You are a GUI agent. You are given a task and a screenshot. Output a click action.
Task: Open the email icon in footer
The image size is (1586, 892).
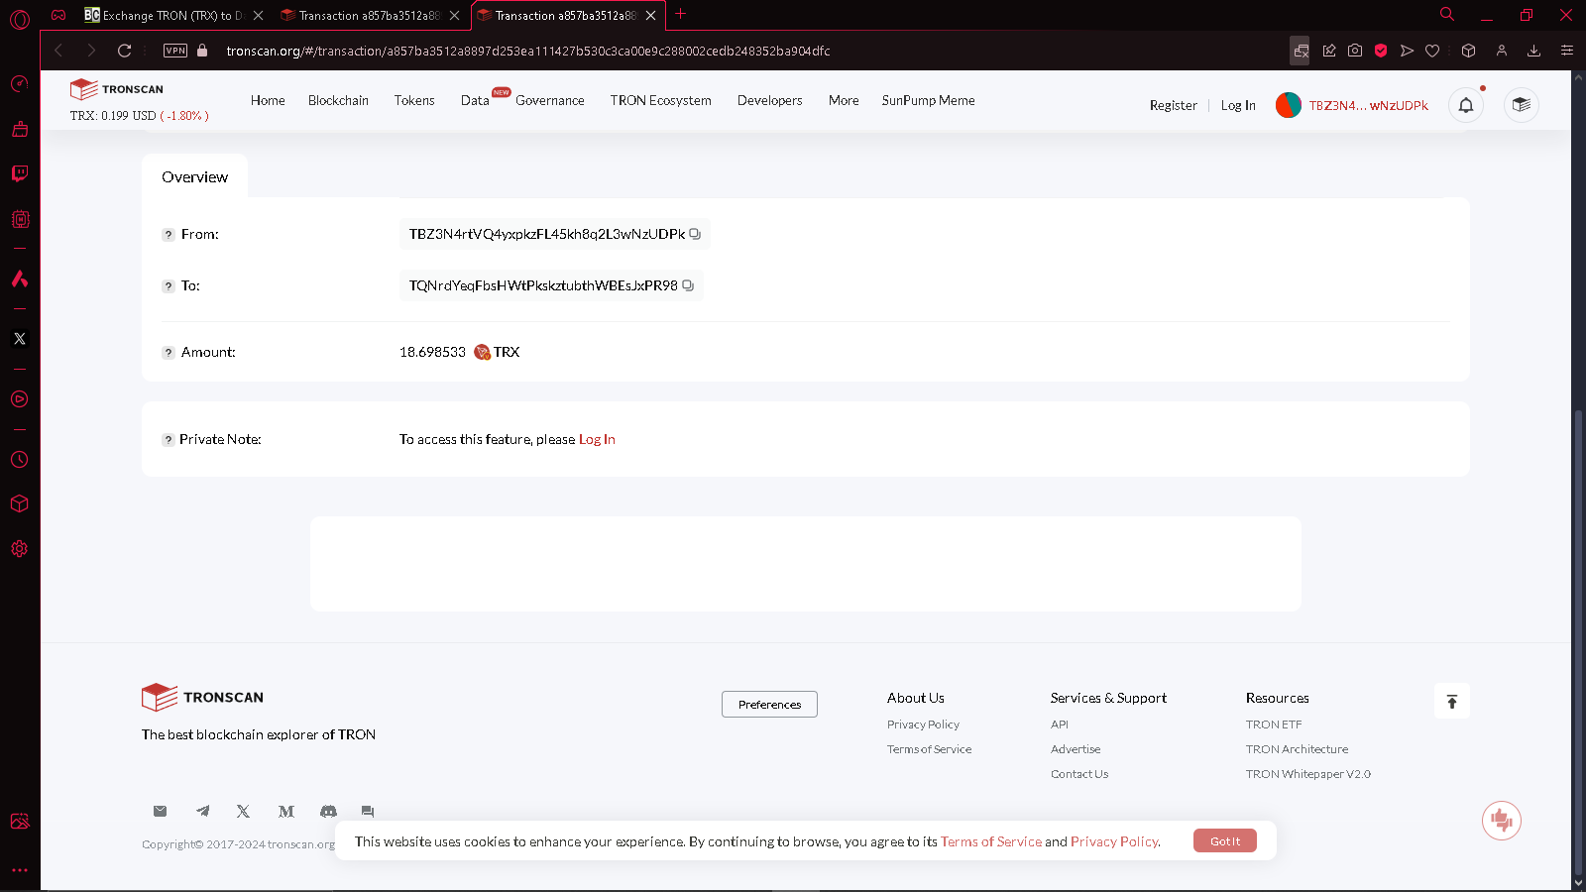[x=160, y=811]
